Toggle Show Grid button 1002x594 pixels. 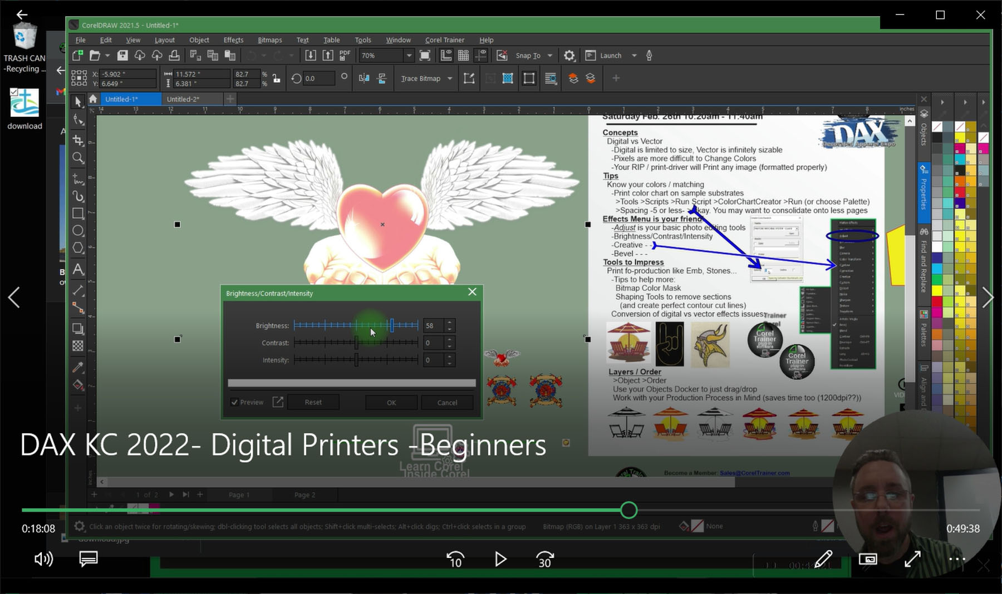pyautogui.click(x=463, y=55)
